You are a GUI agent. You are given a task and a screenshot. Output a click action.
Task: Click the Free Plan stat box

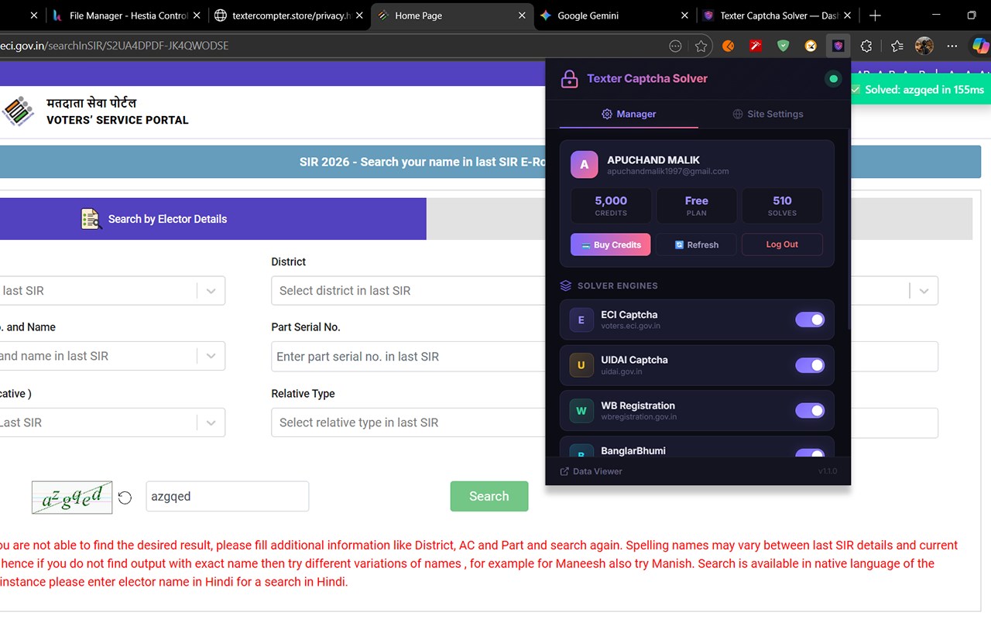[x=696, y=206]
